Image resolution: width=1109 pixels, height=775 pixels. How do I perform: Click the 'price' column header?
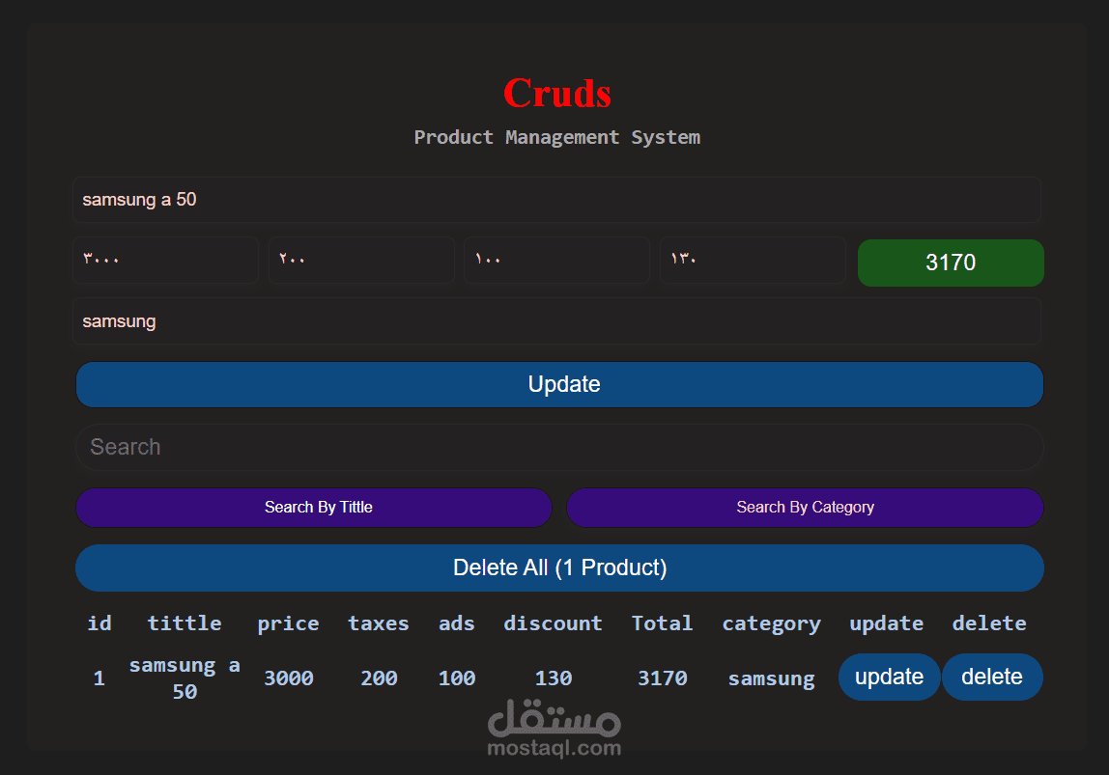coord(288,623)
